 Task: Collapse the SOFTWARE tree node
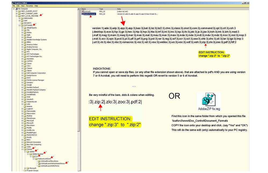point(19,25)
